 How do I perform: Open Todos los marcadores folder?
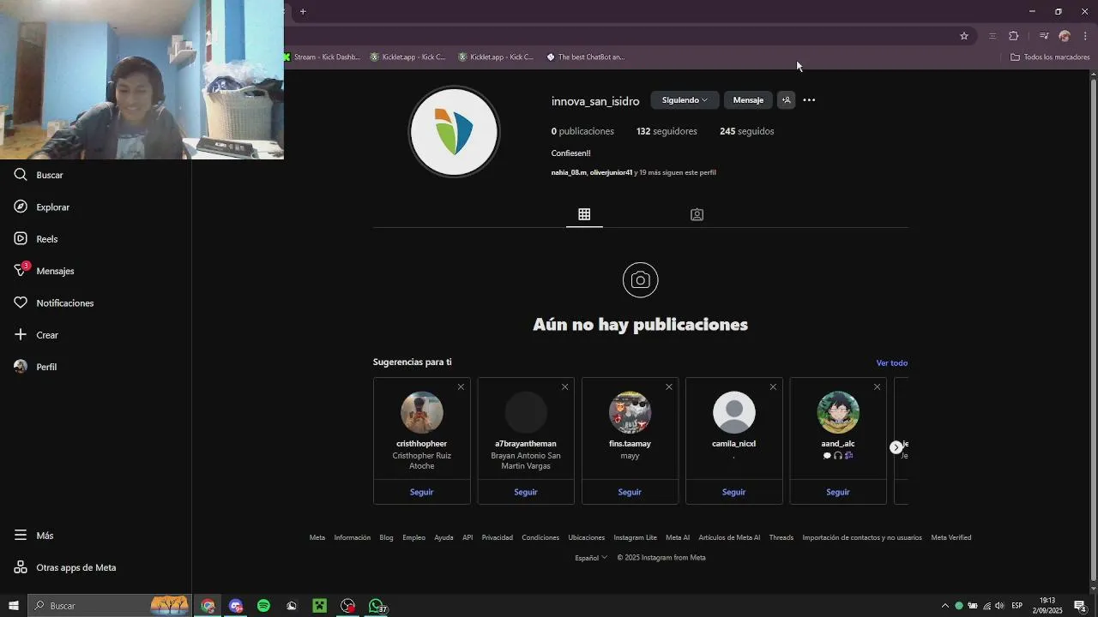pos(1050,57)
